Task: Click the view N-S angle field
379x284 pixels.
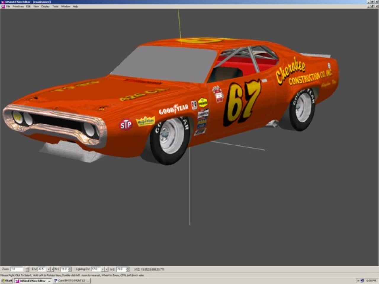Action: pos(64,269)
